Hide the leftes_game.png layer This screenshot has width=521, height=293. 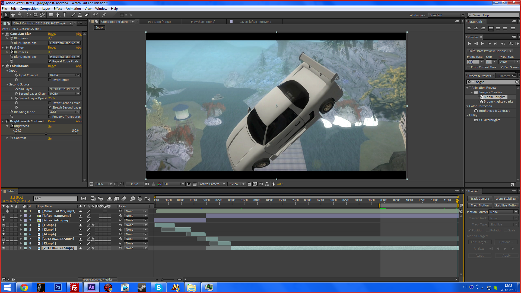point(4,216)
